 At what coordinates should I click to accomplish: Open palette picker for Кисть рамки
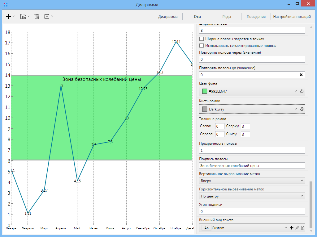(x=302, y=109)
